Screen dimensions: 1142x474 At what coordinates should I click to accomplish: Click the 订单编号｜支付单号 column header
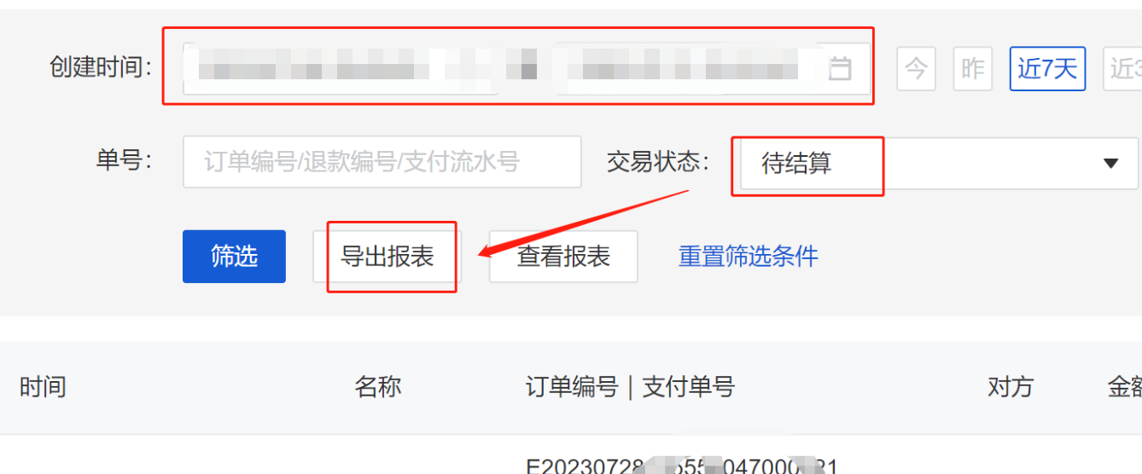pos(630,387)
